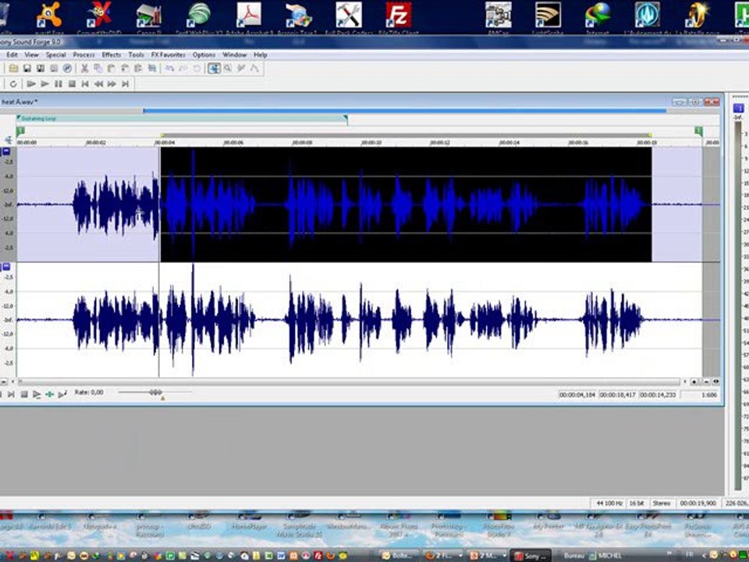
Task: Toggle the lower channel's blue button
Action: pos(6,267)
